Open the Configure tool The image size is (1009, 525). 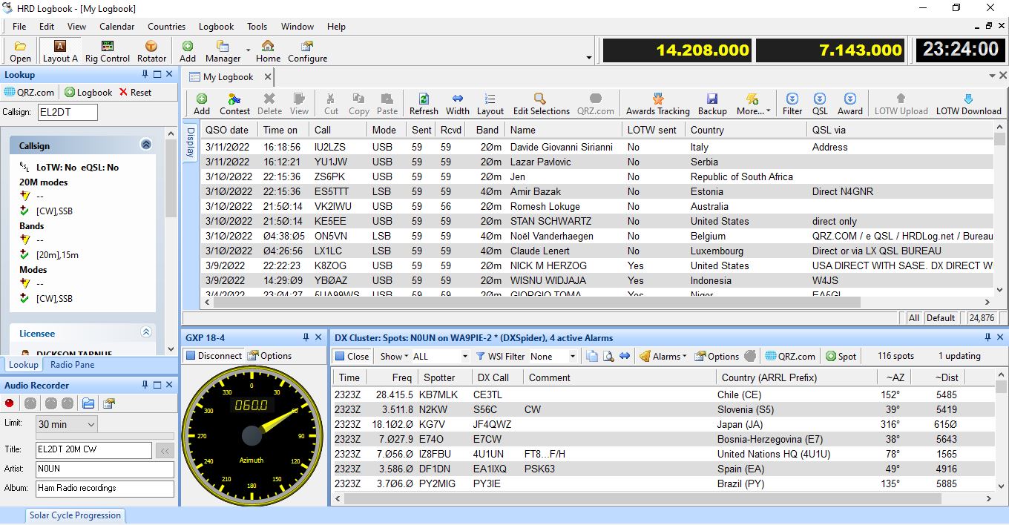click(307, 51)
